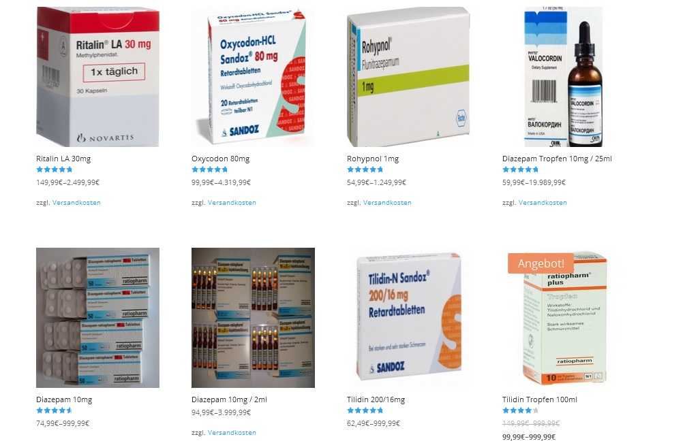Image resolution: width=685 pixels, height=441 pixels.
Task: Open the 'Tilidin 200/16mg' product title
Action: [x=376, y=399]
